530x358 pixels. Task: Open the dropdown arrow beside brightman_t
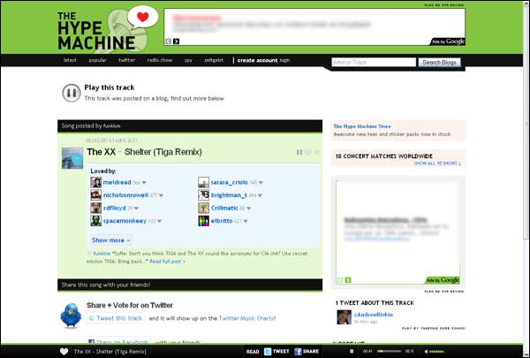pos(262,195)
